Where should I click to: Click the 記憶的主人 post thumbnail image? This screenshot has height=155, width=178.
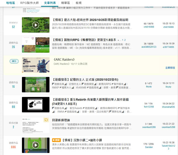(36, 85)
